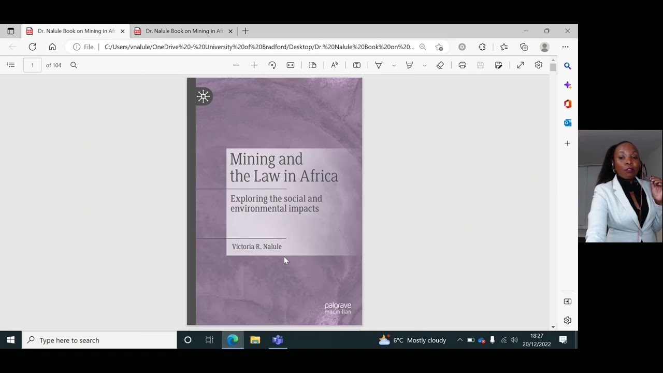This screenshot has height=373, width=663.
Task: Enter PDF full screen mode
Action: (521, 65)
